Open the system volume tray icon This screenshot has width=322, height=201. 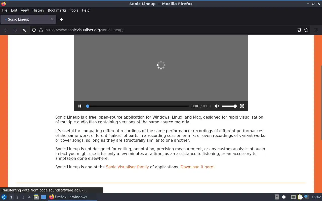(x=284, y=197)
